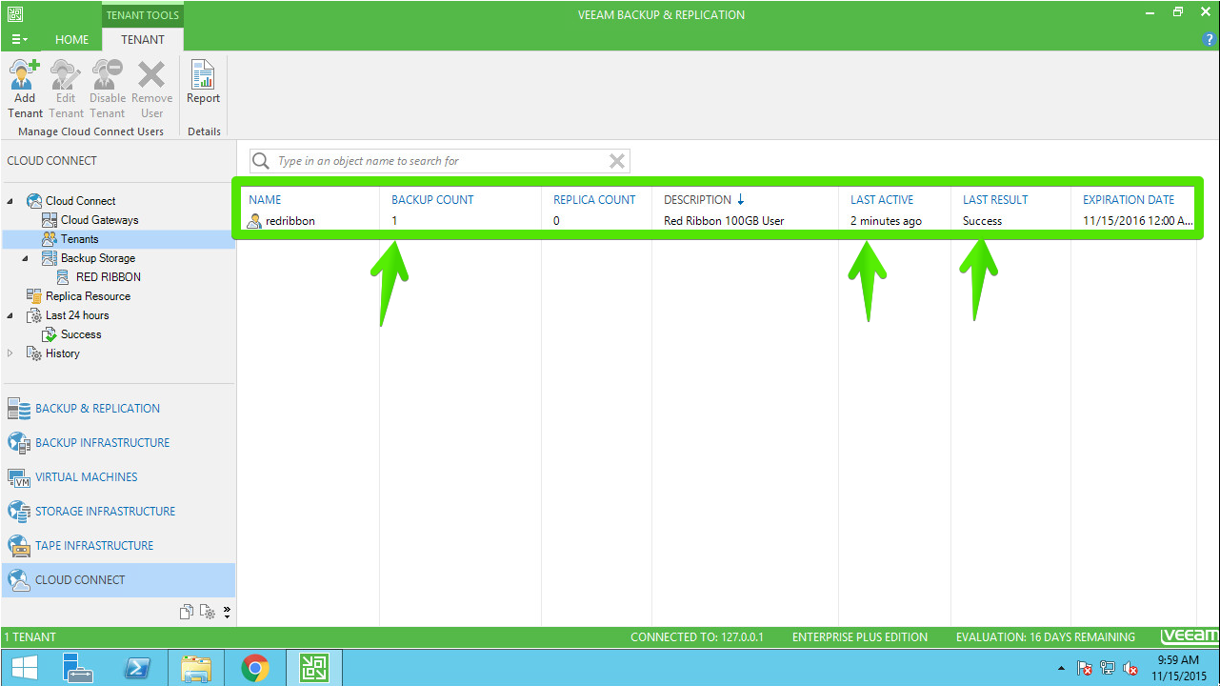Image resolution: width=1220 pixels, height=686 pixels.
Task: Click the '2 minutes ago' cell
Action: pos(886,221)
